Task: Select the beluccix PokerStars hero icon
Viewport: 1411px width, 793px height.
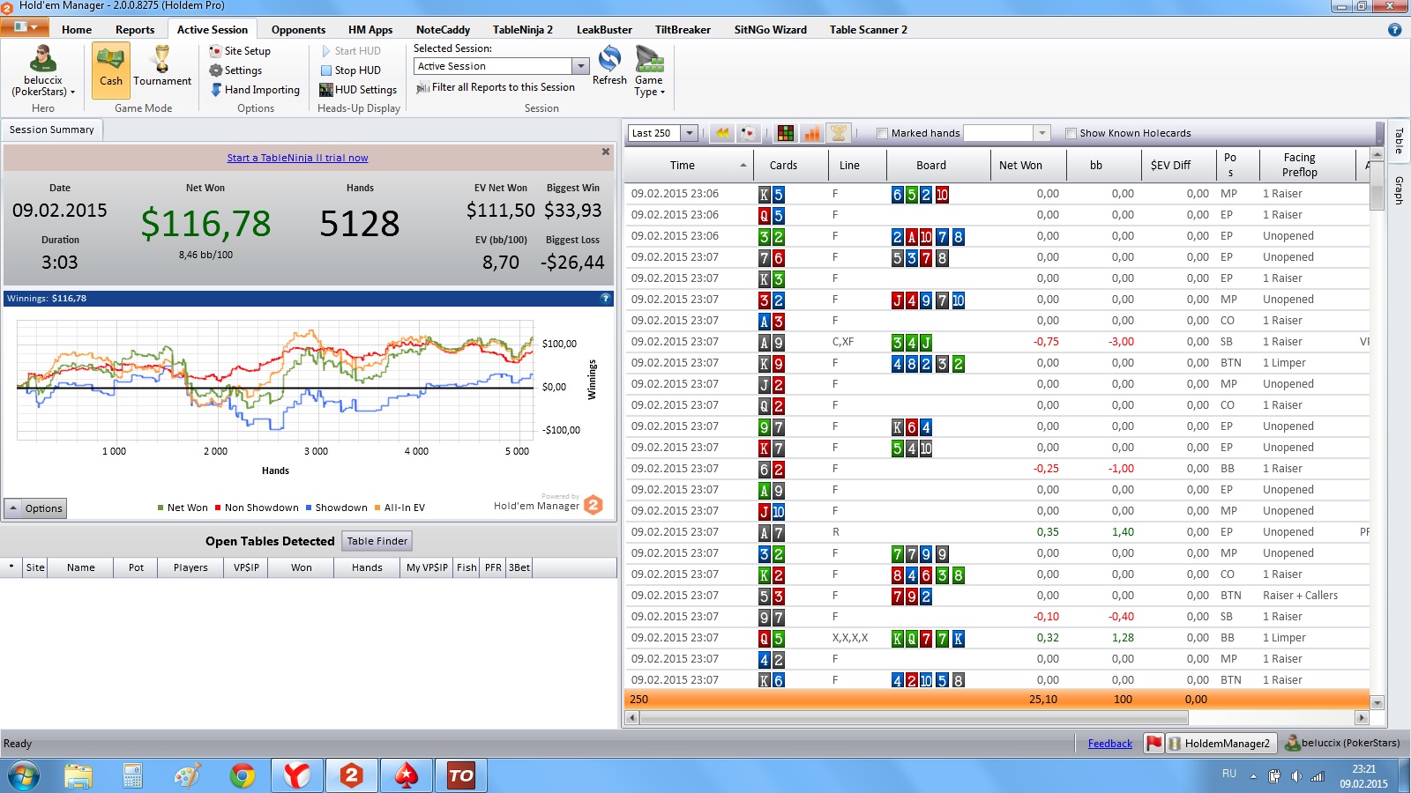Action: coord(42,60)
